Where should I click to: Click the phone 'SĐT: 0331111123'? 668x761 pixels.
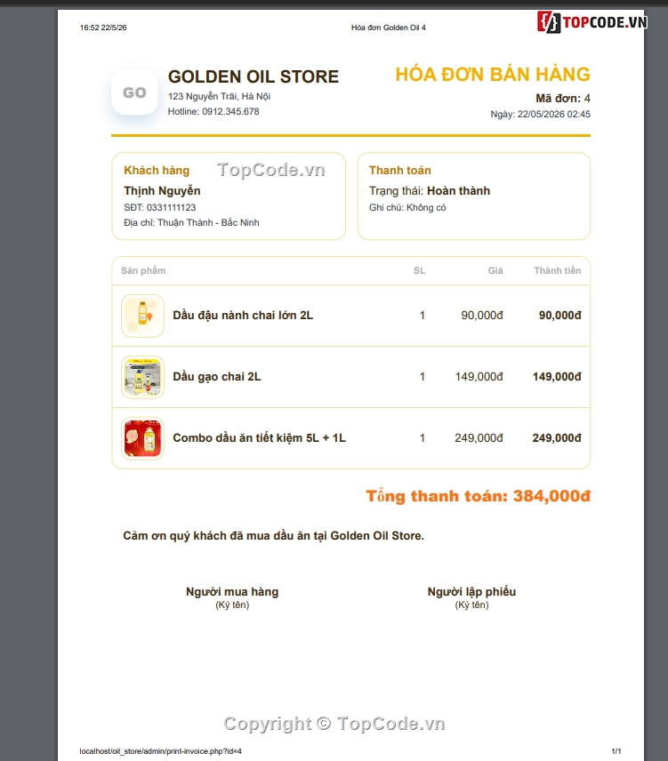pyautogui.click(x=160, y=207)
